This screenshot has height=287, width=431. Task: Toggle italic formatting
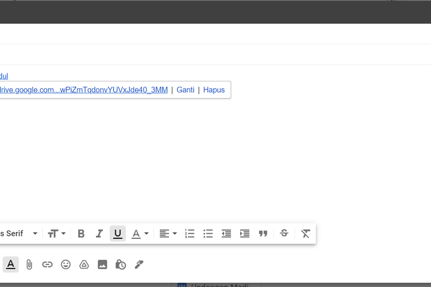coord(99,234)
